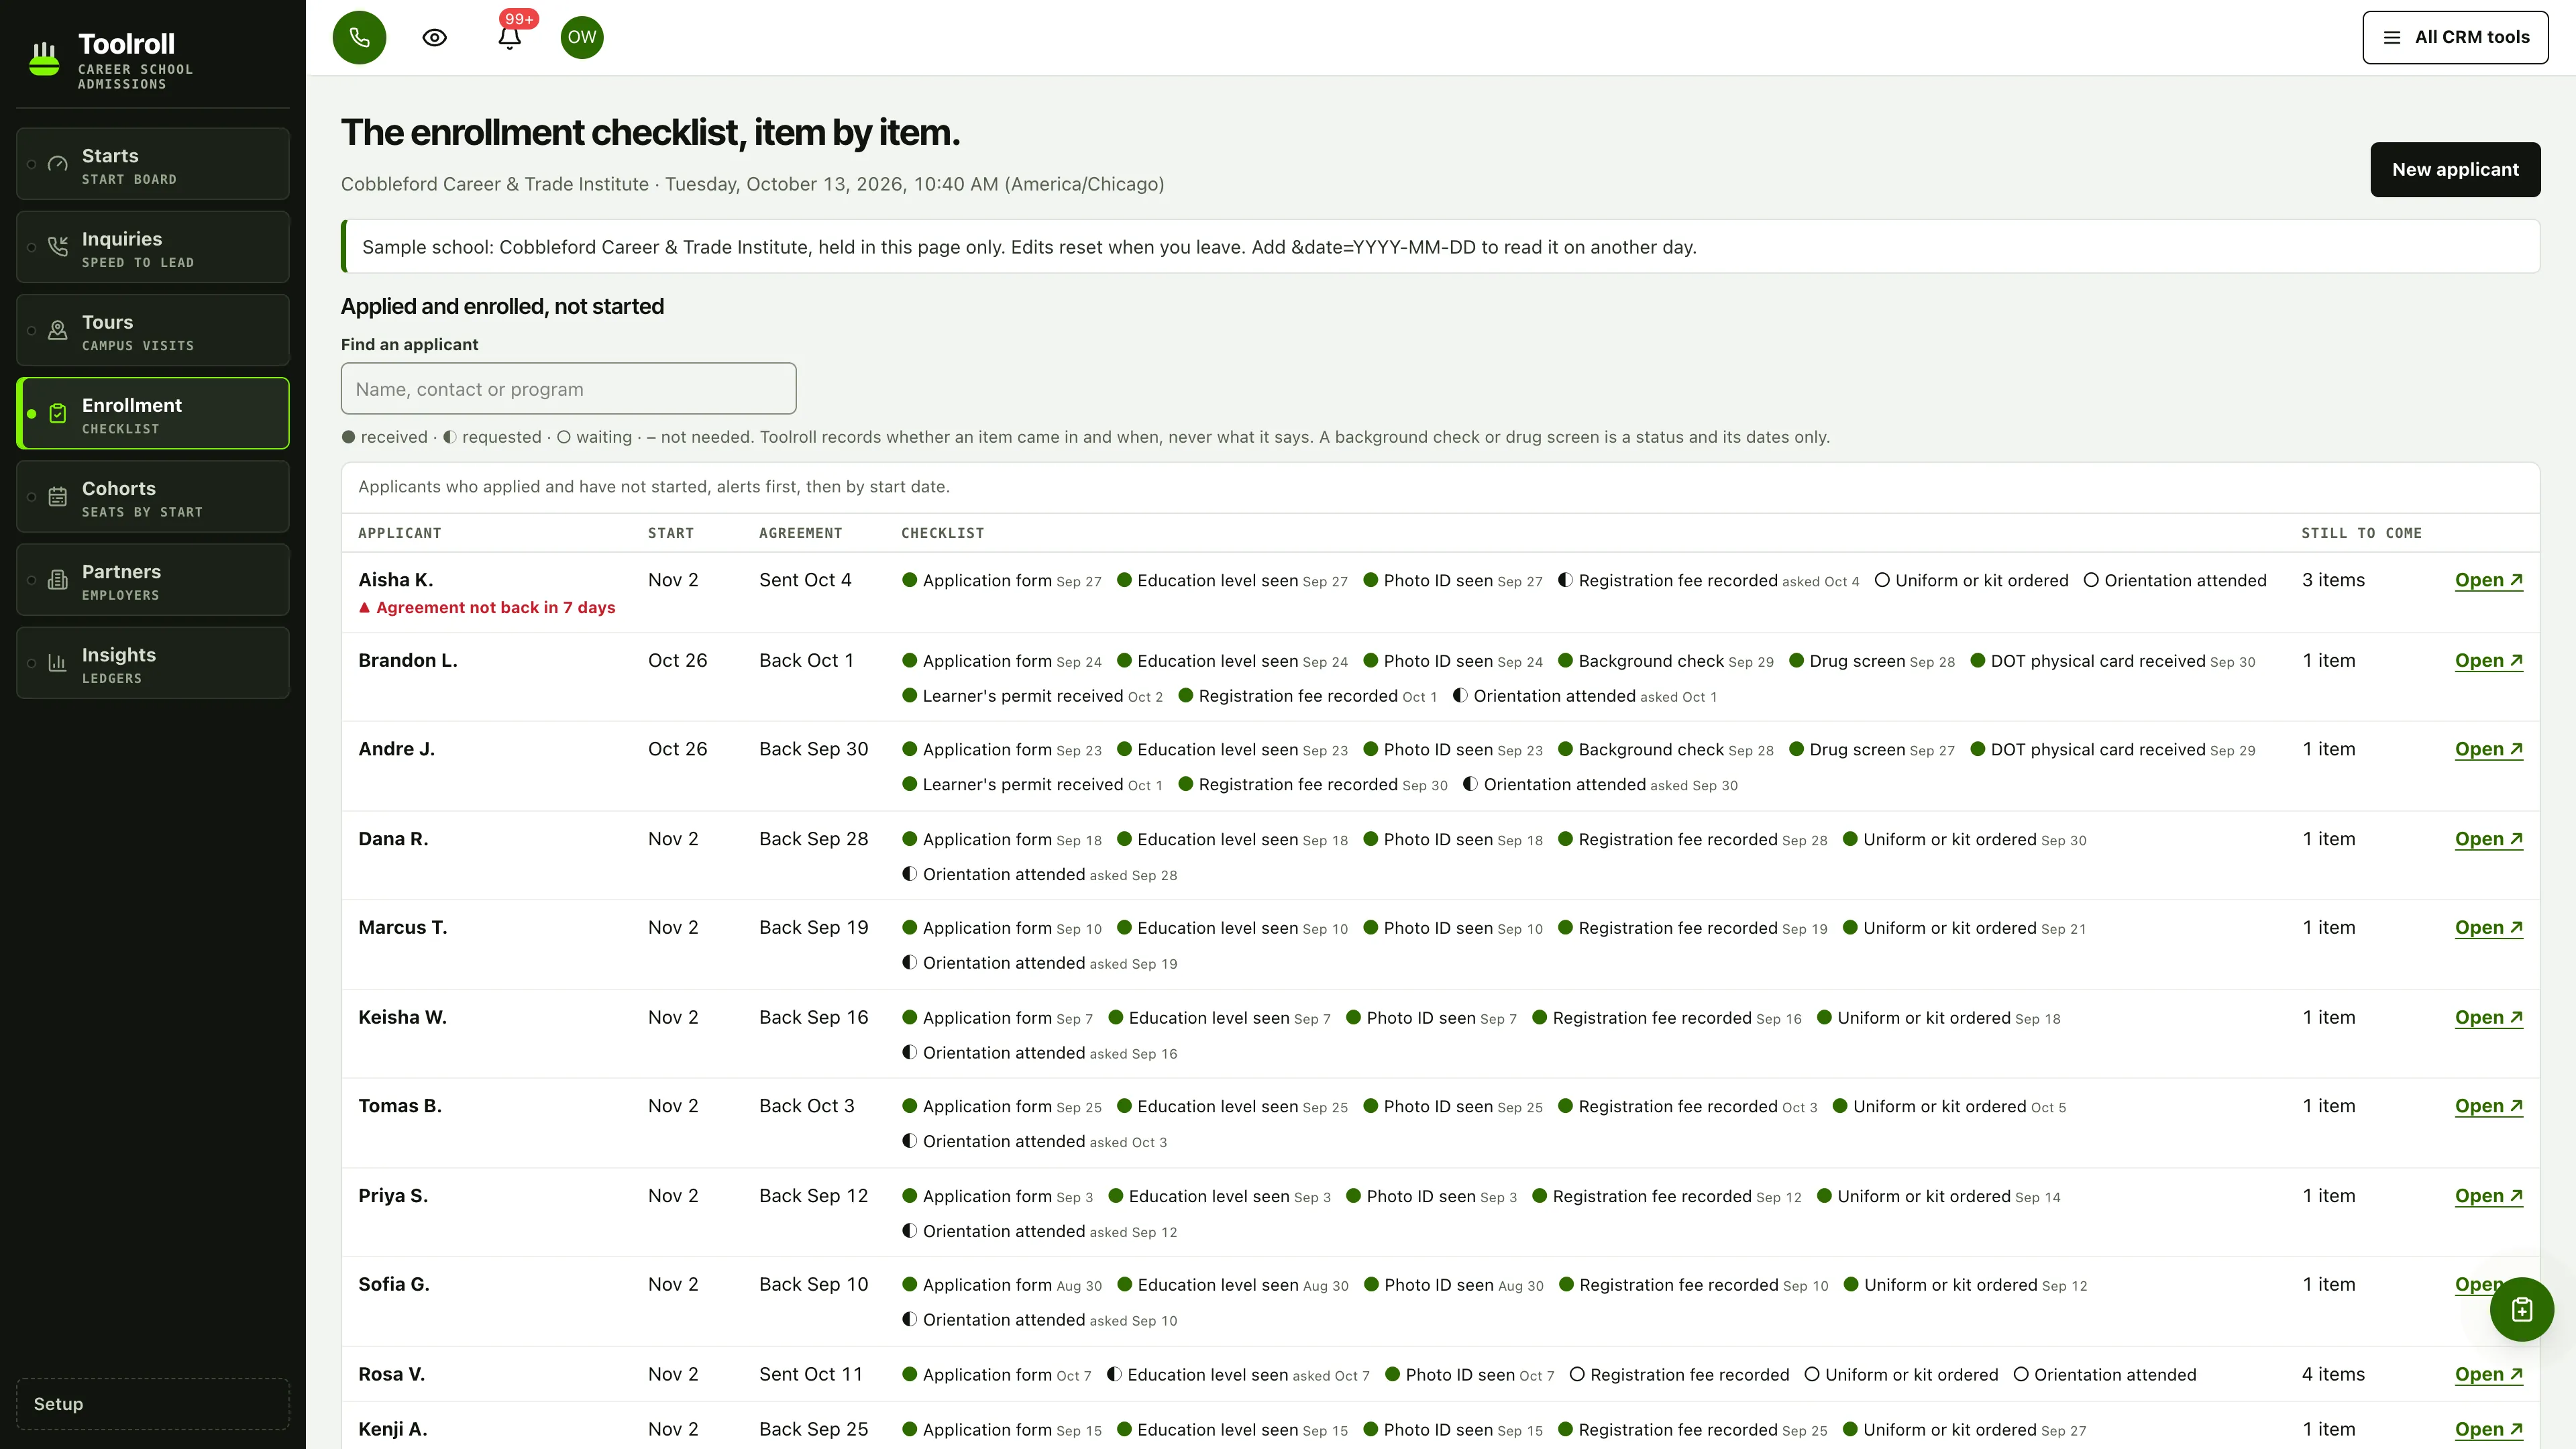Image resolution: width=2576 pixels, height=1449 pixels.
Task: Open Andre J.'s record link
Action: [2488, 749]
